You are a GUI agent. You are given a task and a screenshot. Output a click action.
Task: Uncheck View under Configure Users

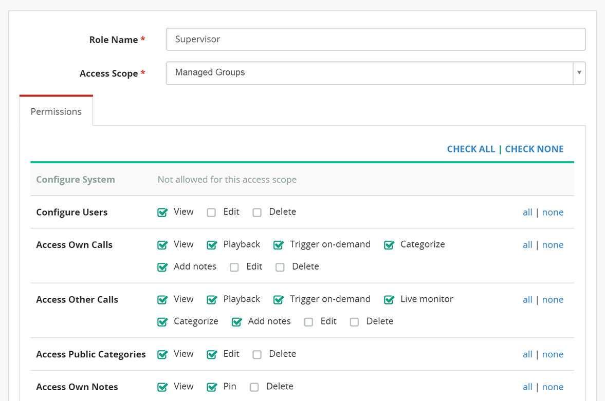162,213
